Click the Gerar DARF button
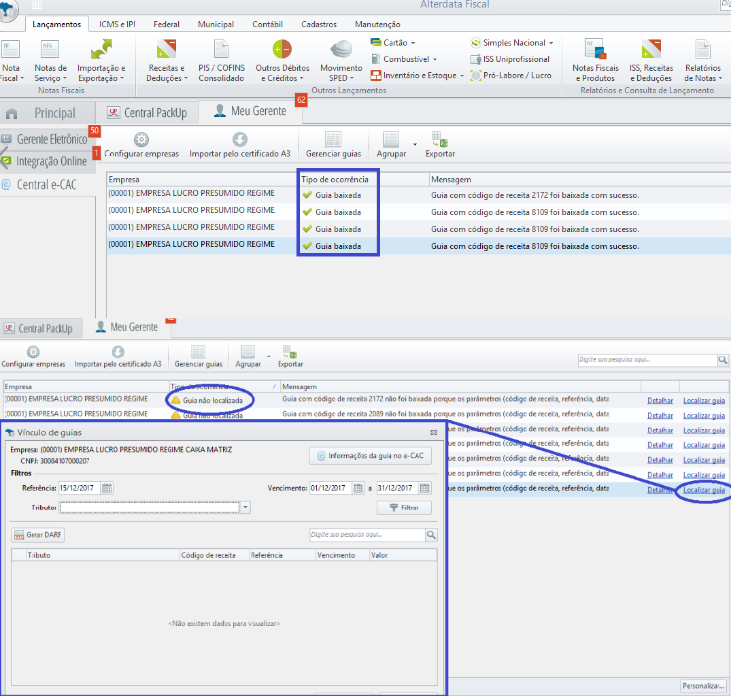731x696 pixels. pos(38,535)
